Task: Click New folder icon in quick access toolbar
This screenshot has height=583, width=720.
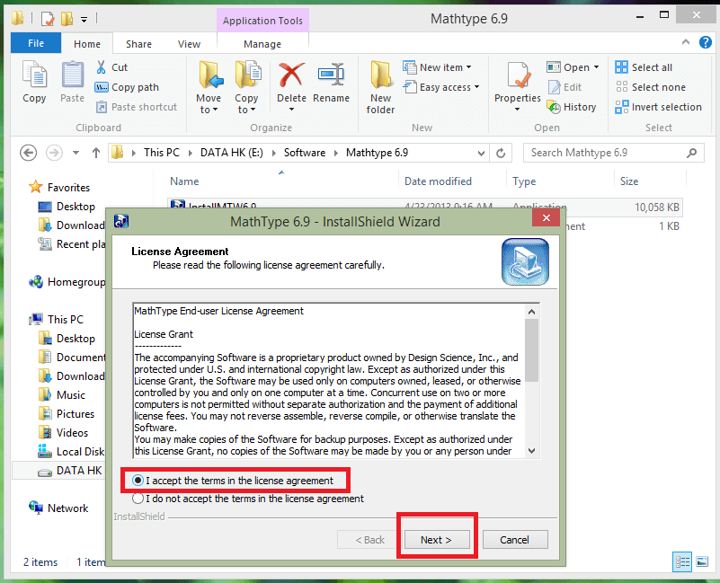Action: coord(67,19)
